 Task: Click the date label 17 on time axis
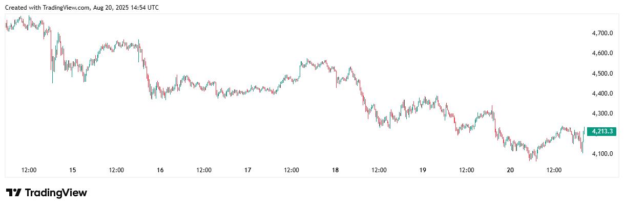[248, 170]
